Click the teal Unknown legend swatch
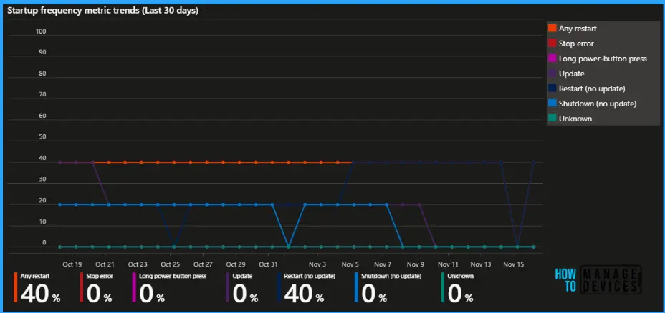This screenshot has height=313, width=665. [552, 119]
